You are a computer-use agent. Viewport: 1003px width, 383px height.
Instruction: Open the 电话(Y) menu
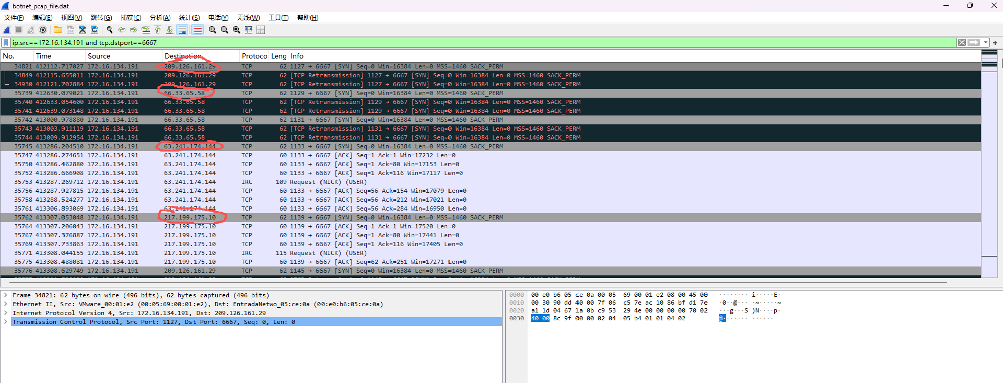point(218,18)
